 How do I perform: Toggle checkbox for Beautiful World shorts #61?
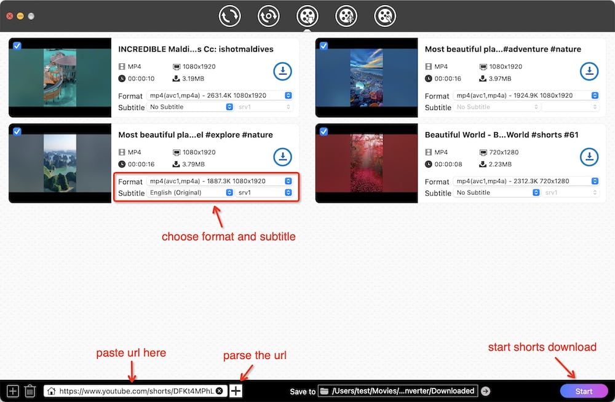(323, 132)
